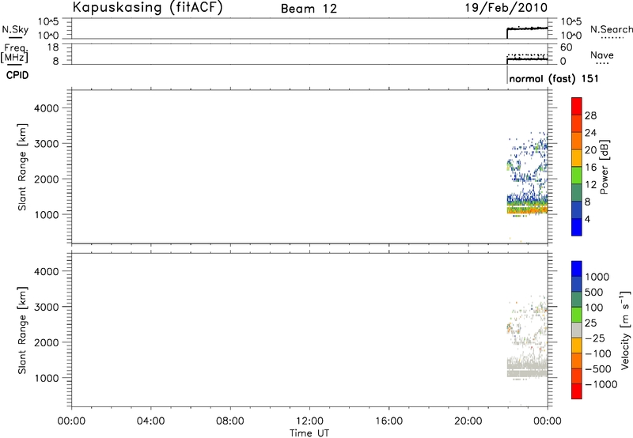The width and height of the screenshot is (633, 438).
Task: Click the "60" Nave tick label
Action: pos(566,47)
